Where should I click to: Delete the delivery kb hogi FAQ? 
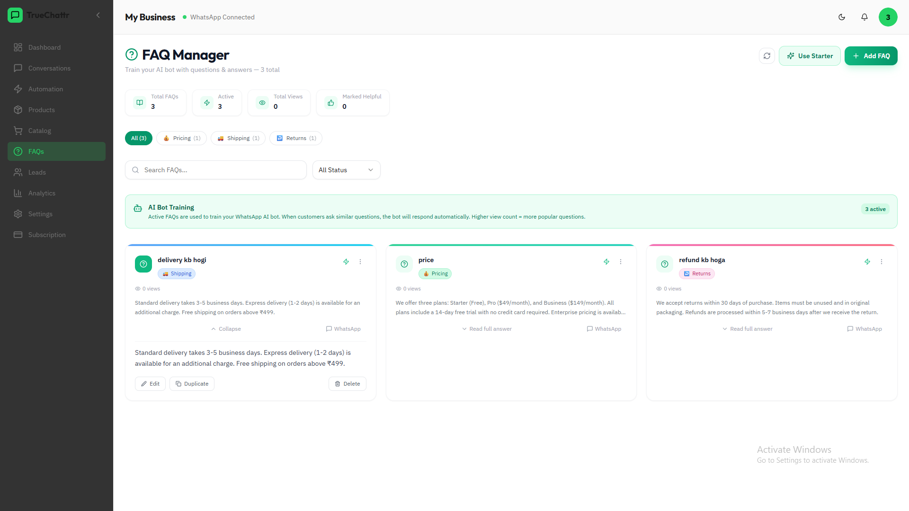[x=348, y=384]
